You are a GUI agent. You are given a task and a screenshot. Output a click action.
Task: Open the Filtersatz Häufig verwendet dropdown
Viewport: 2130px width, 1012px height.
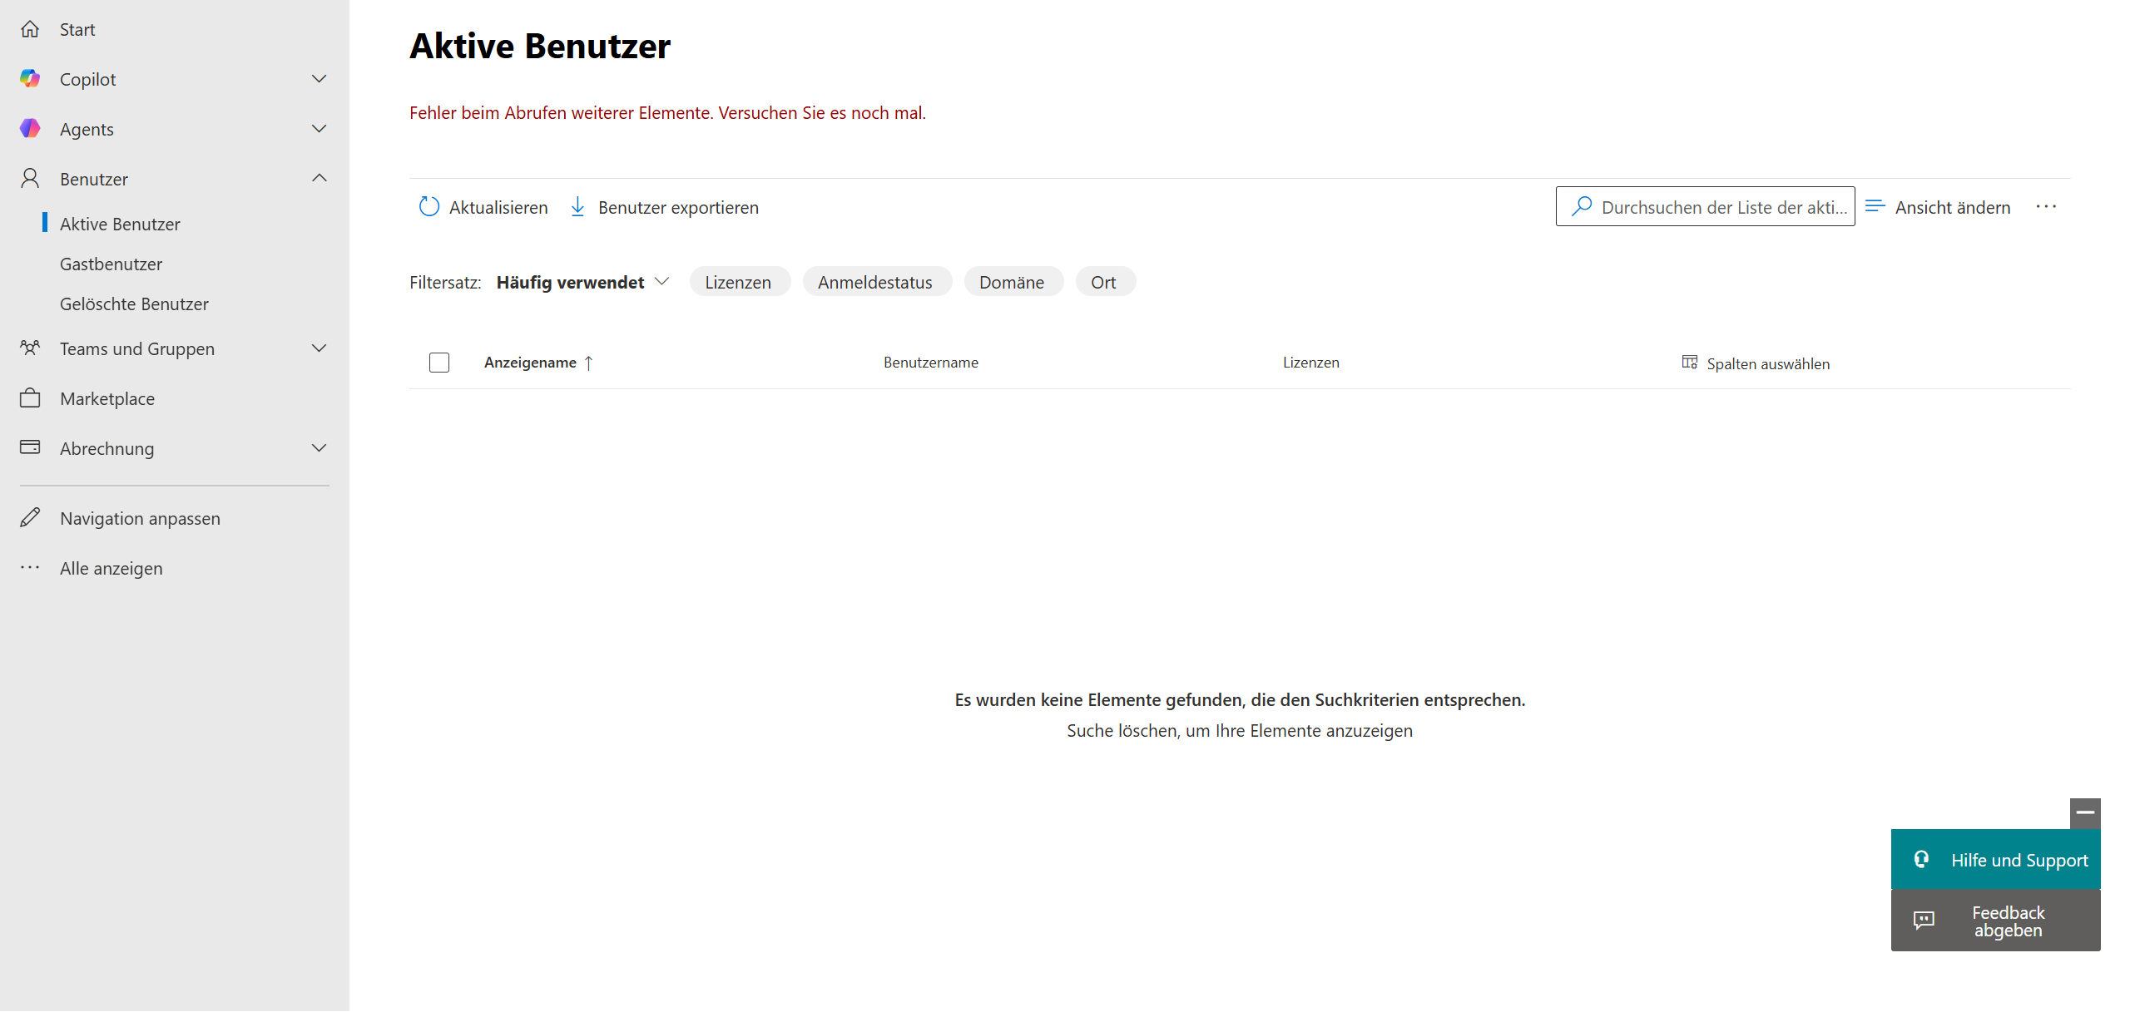[x=582, y=282]
